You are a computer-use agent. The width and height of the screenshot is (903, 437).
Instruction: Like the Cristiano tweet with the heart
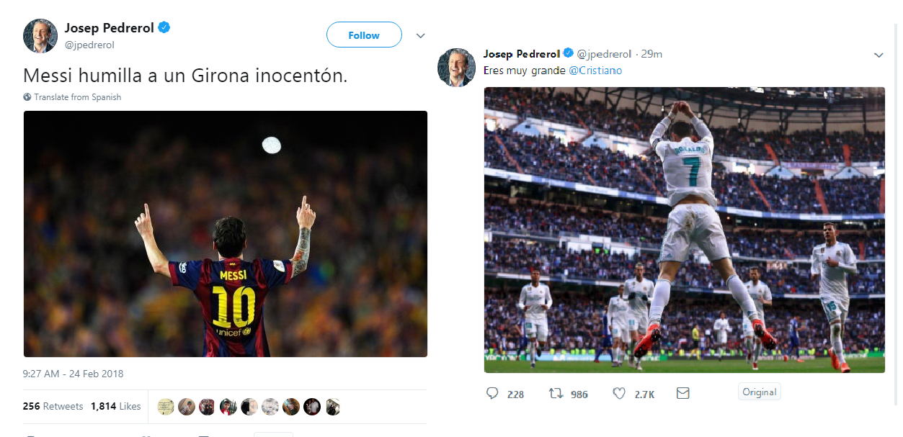click(618, 394)
